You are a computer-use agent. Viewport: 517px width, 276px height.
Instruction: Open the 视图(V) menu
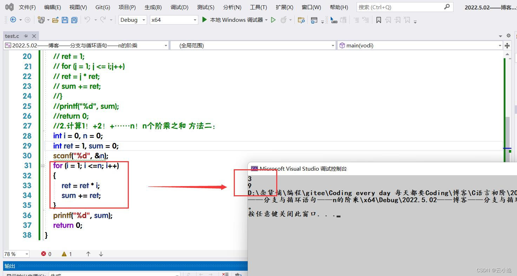(x=78, y=7)
